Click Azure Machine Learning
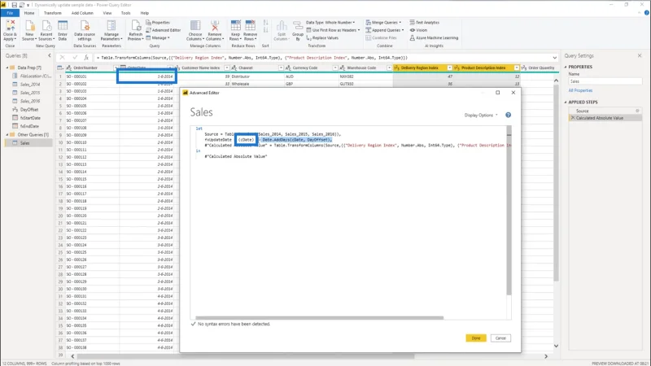 [434, 37]
